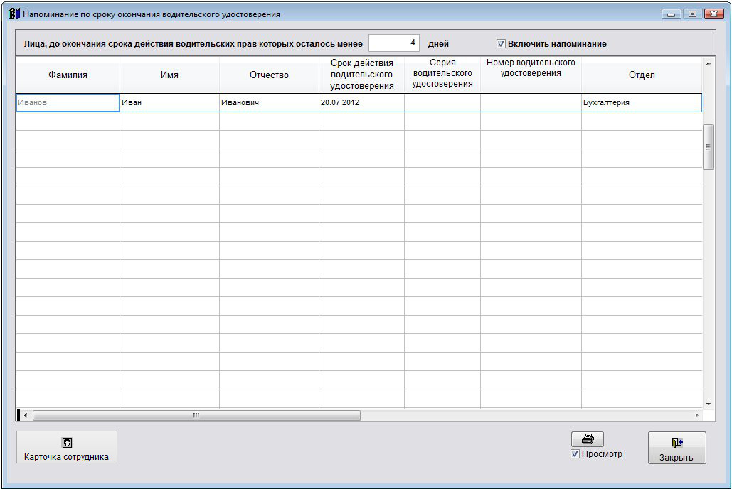Toggle the Просмотр checkbox
Image resolution: width=732 pixels, height=489 pixels.
tap(575, 454)
